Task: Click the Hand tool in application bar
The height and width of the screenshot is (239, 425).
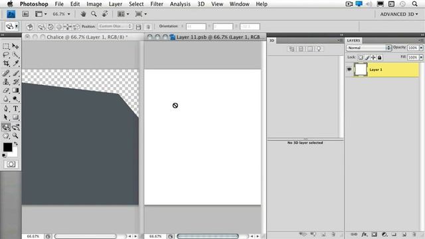Action: point(83,14)
